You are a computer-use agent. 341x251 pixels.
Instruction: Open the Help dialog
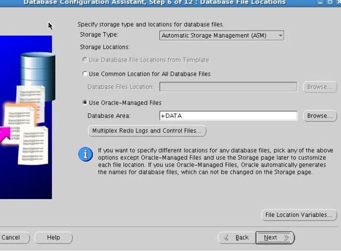pos(54,237)
